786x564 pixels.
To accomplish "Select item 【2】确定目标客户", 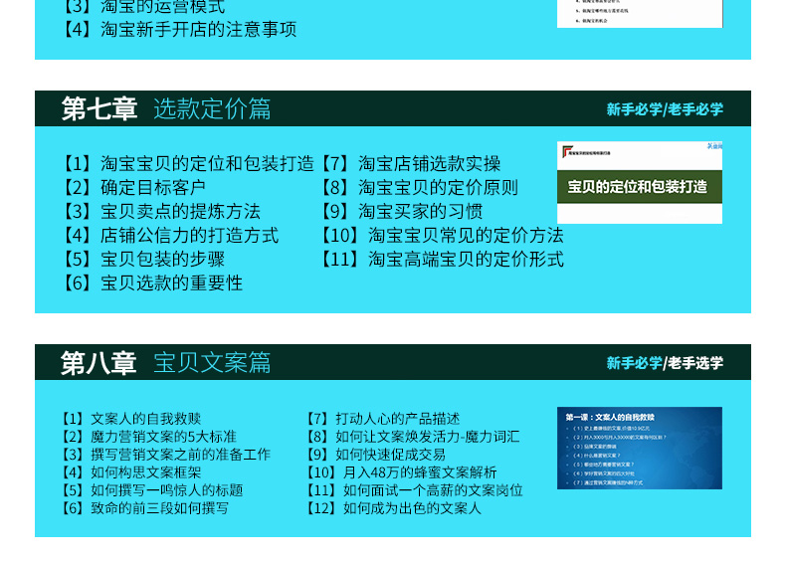I will (x=133, y=187).
